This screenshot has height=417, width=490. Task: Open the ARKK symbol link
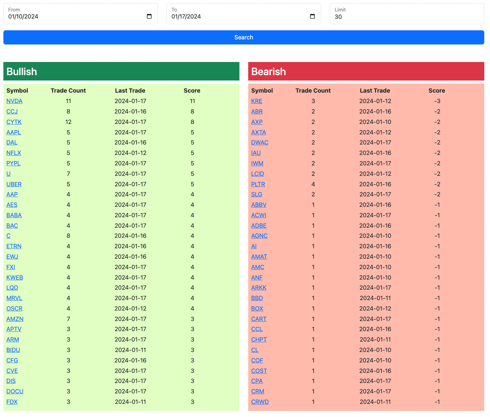(259, 288)
